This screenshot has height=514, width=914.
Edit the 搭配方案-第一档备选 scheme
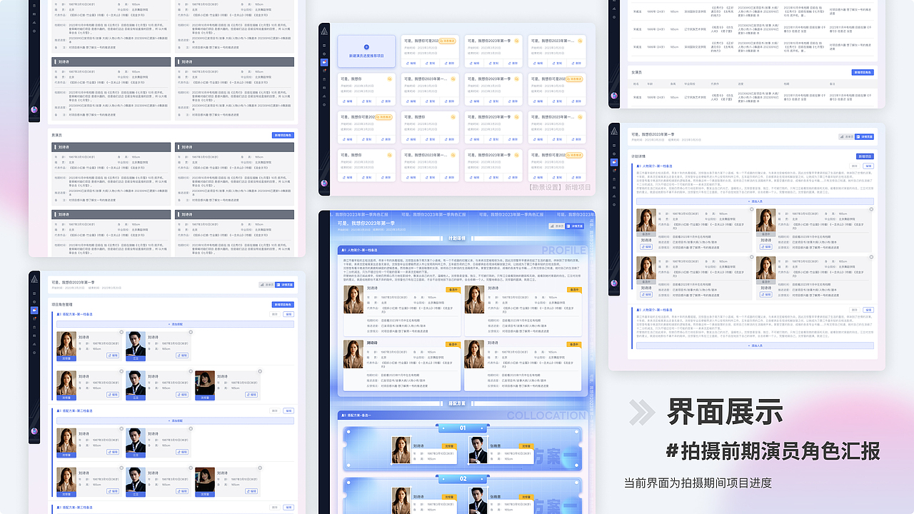click(288, 314)
